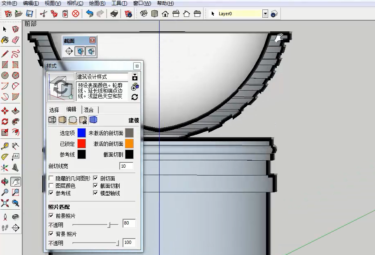This screenshot has width=375, height=255.
Task: Click the Undo arrow in top toolbar
Action: pyautogui.click(x=89, y=14)
